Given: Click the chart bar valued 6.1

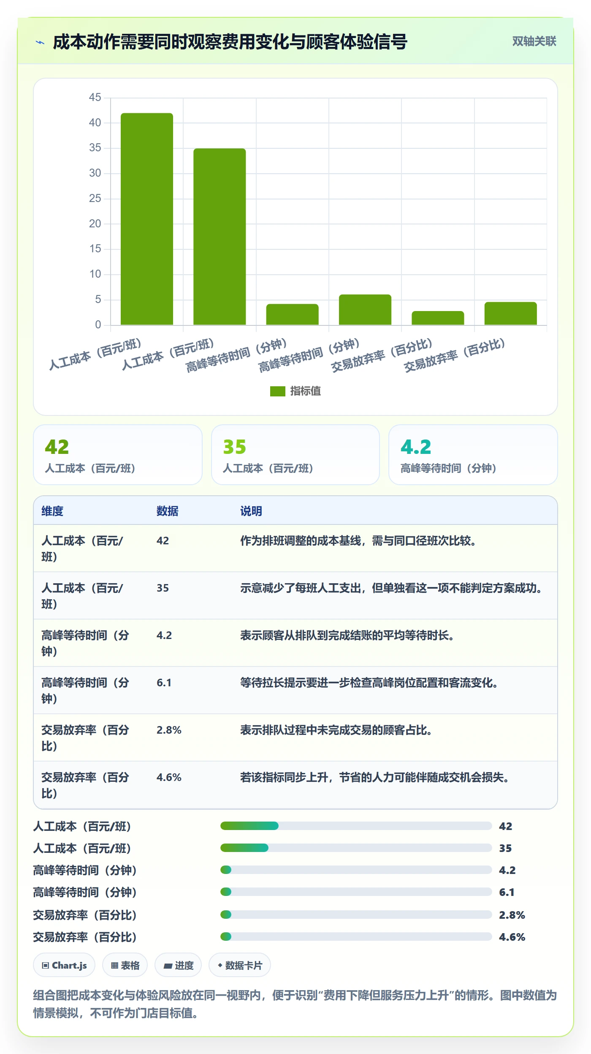Looking at the screenshot, I should click(x=365, y=310).
